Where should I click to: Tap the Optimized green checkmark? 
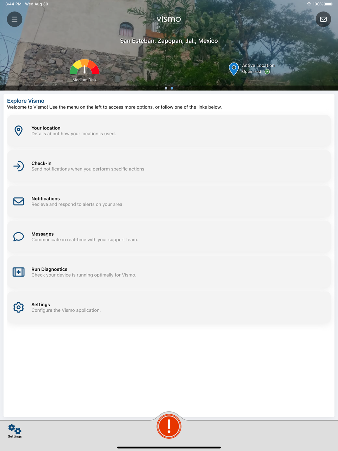tap(267, 72)
